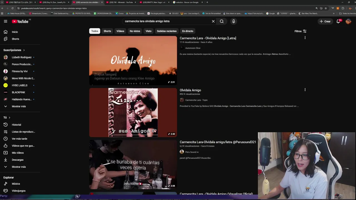Switch to the 743 - Miranda! browser tab
Viewport: 356px width, 200px height.
tap(121, 2)
